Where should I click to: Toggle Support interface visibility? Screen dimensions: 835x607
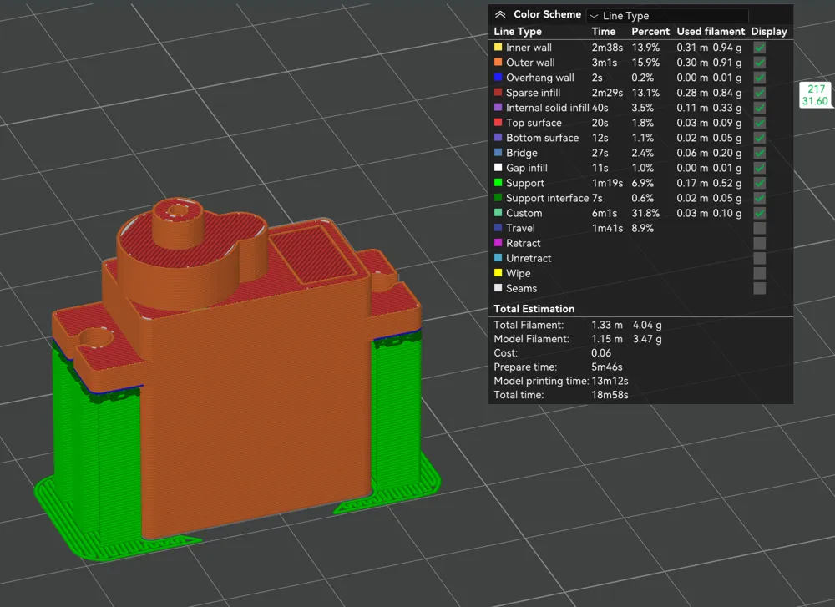tap(759, 198)
